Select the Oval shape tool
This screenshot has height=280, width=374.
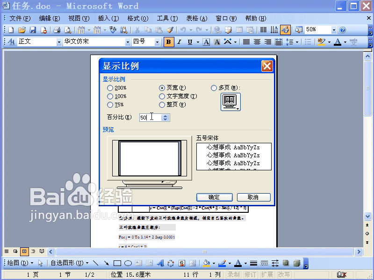(128, 262)
